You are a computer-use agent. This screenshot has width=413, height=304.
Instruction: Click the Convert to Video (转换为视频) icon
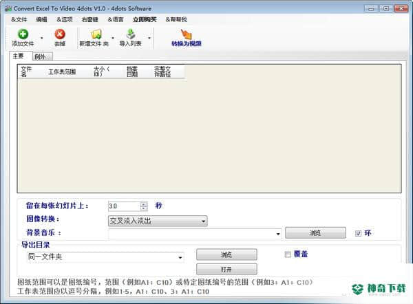pos(187,34)
